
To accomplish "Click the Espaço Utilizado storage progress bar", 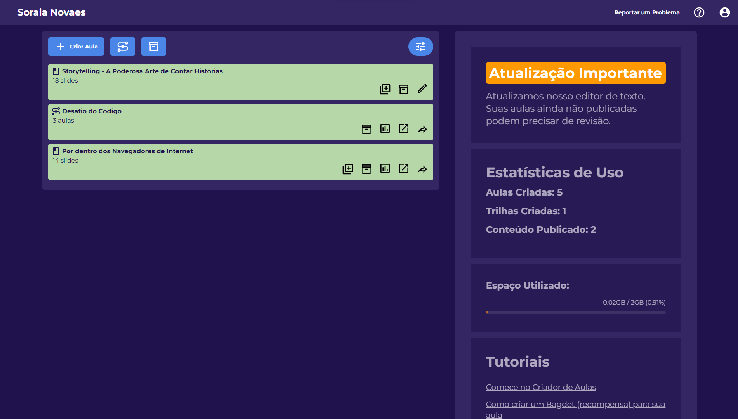I will tap(575, 312).
